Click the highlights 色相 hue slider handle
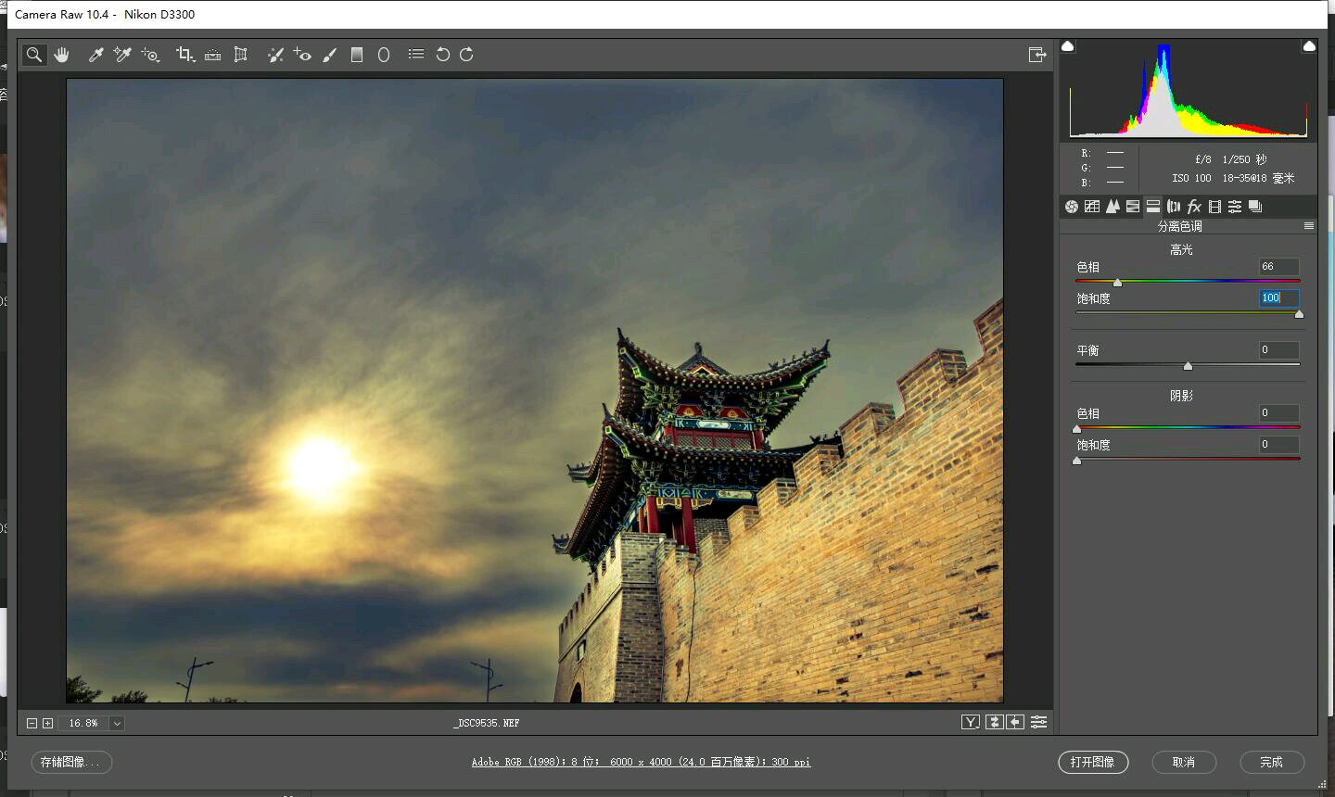 point(1117,283)
